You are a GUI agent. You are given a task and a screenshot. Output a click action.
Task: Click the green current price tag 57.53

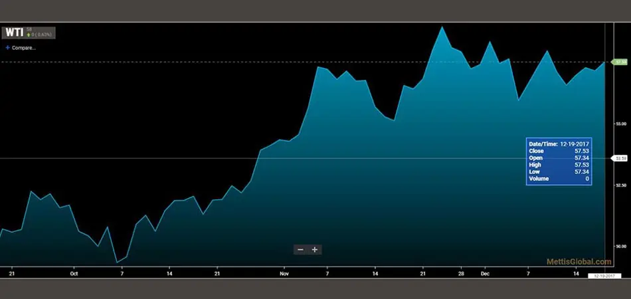(620, 62)
